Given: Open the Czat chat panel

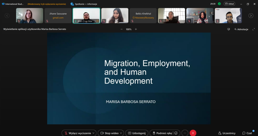Looking at the screenshot, I should point(247,133).
